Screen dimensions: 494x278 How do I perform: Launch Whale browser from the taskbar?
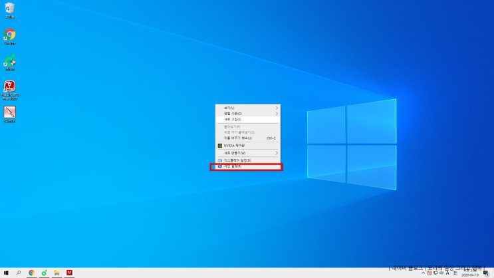44,273
